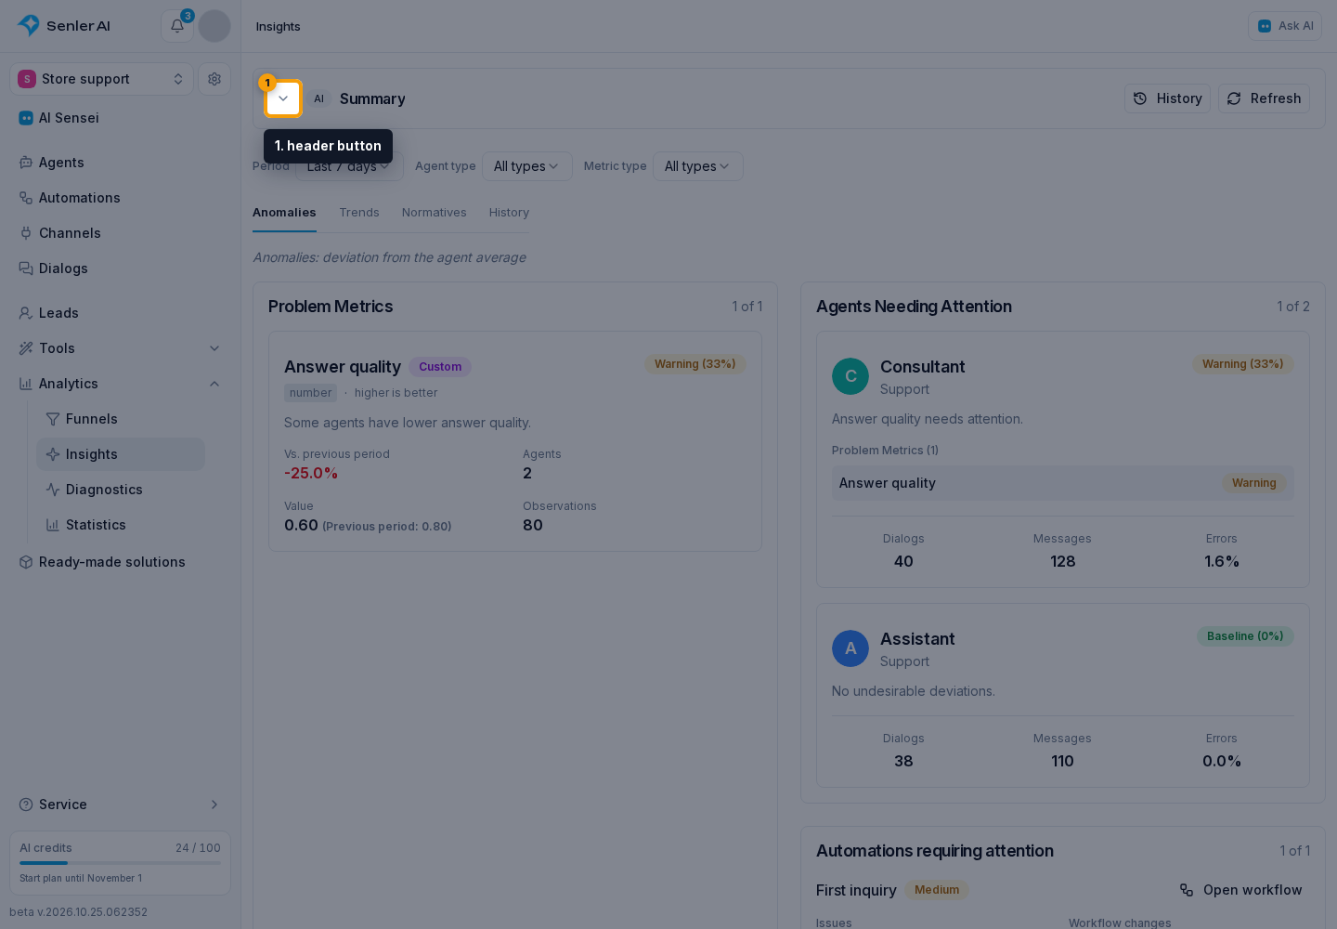Click the Refresh button

pyautogui.click(x=1264, y=98)
